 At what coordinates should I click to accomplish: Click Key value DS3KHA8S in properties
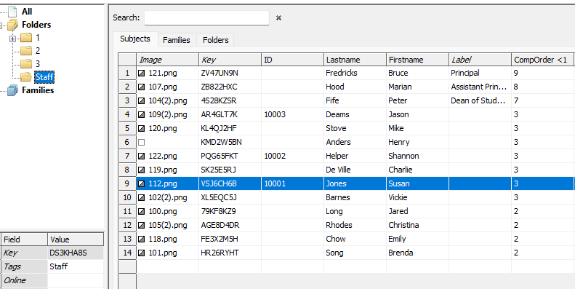point(76,253)
